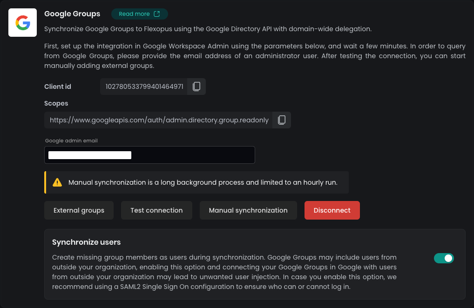This screenshot has width=474, height=308.
Task: Copy the Scopes URL to clipboard
Action: pyautogui.click(x=282, y=120)
